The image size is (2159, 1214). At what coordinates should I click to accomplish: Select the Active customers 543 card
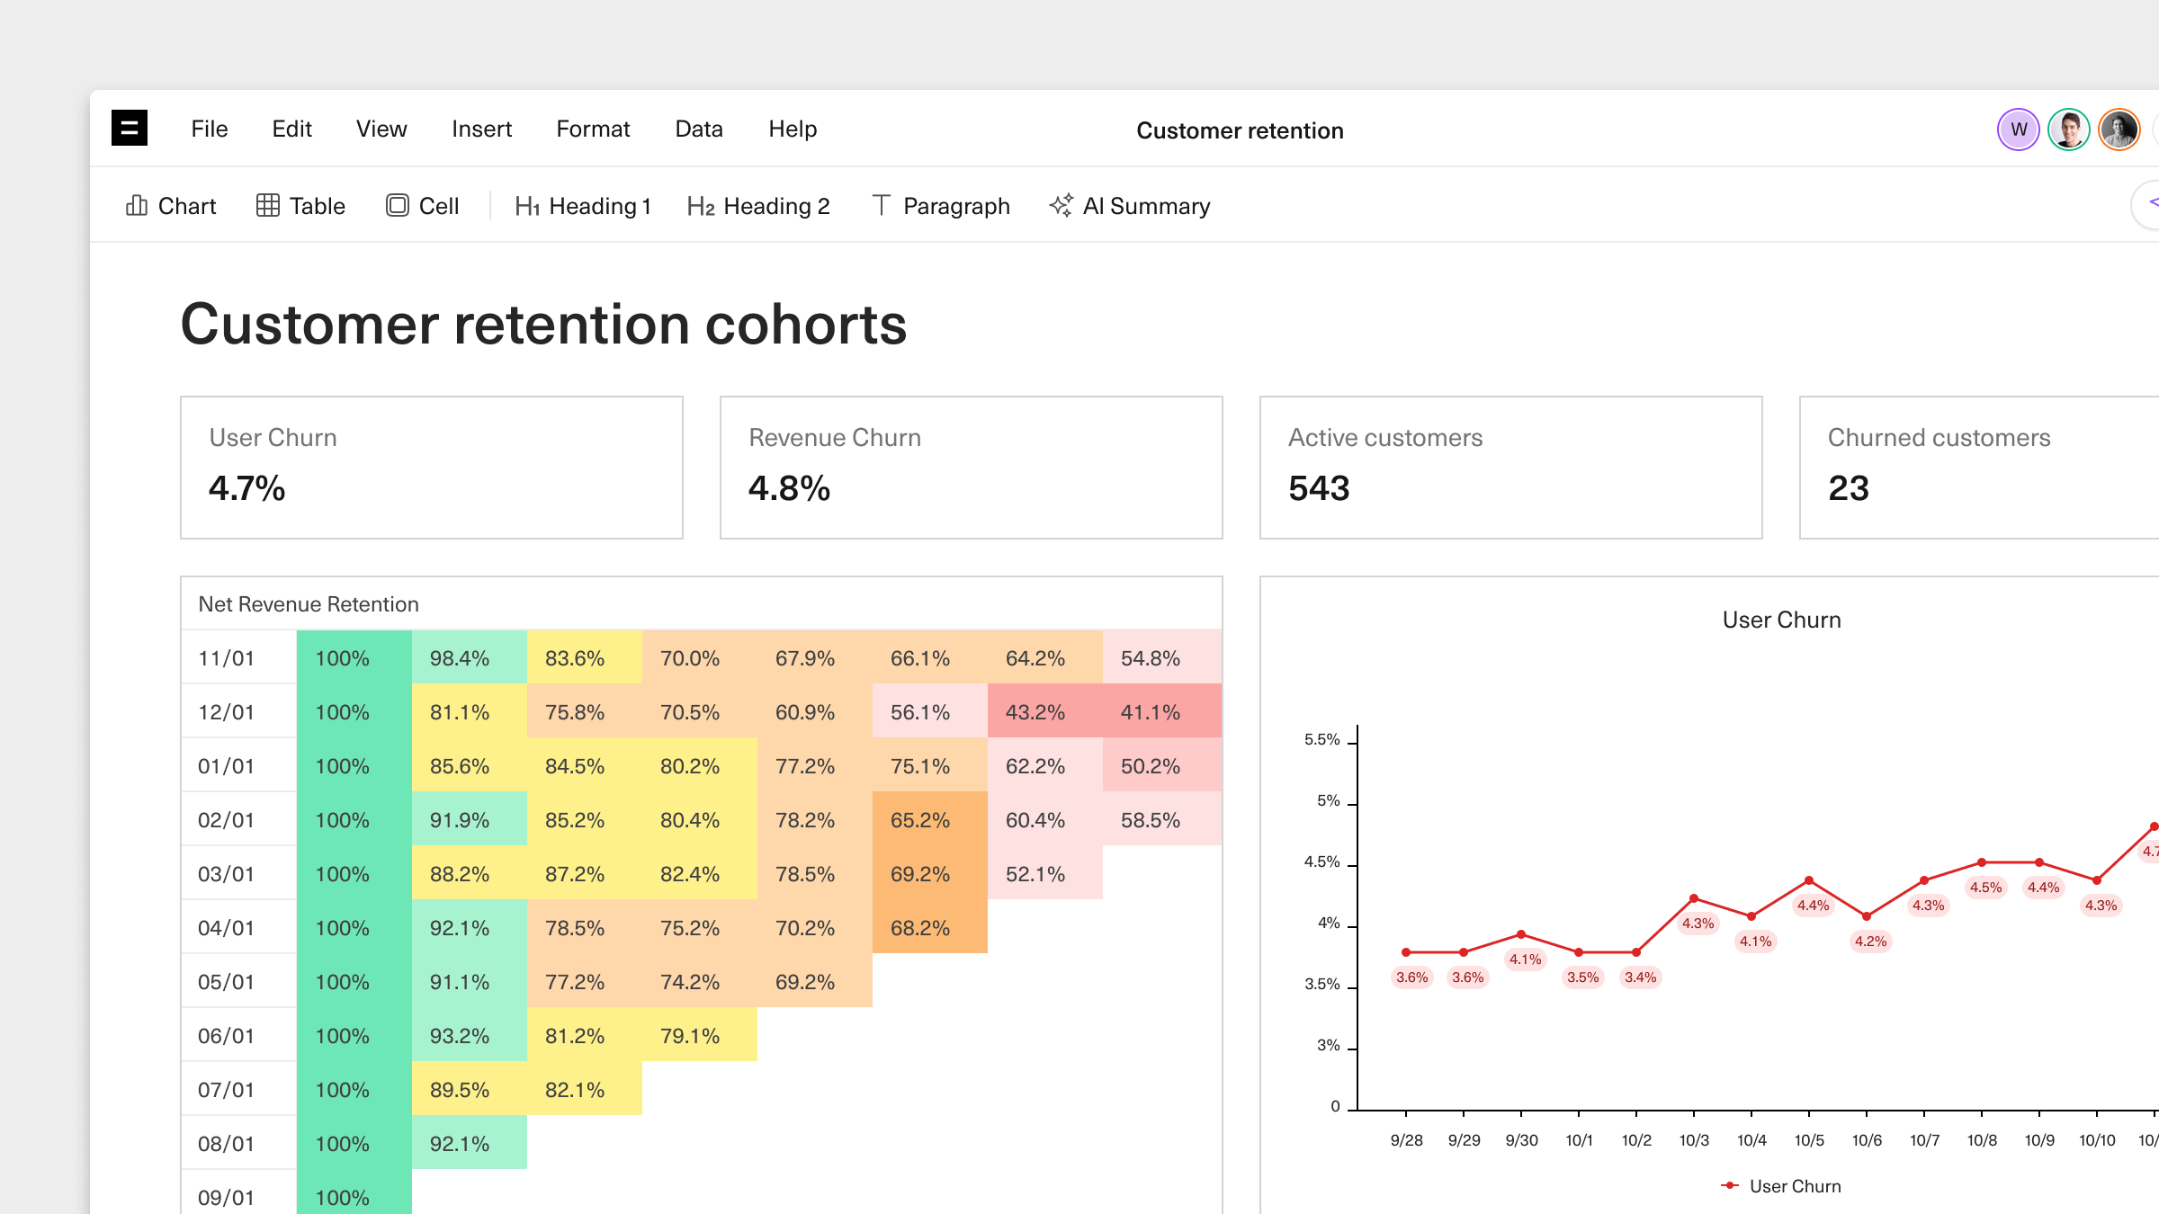click(x=1511, y=468)
